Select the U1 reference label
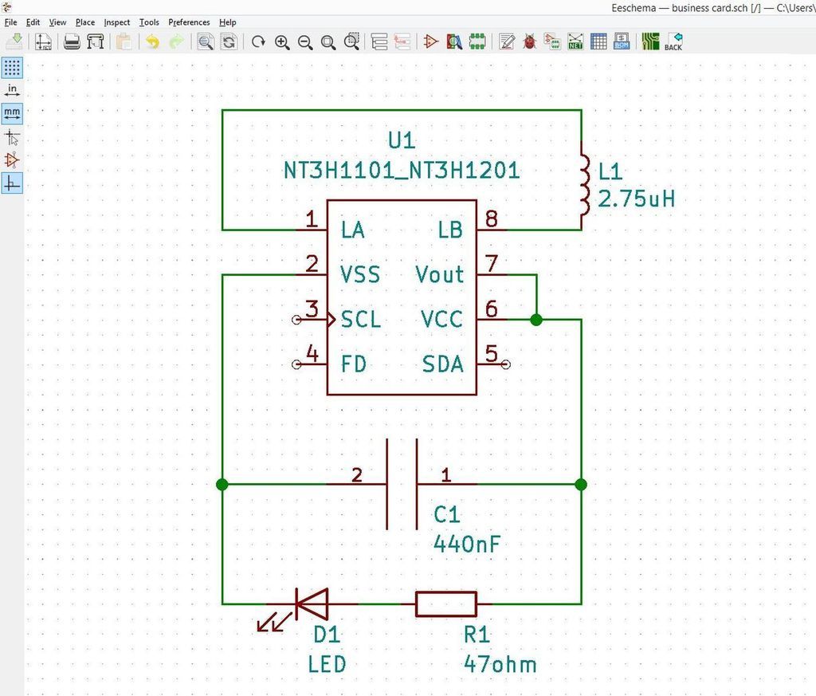 (402, 140)
